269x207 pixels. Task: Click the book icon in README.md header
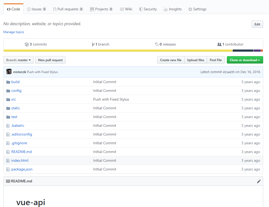8,181
